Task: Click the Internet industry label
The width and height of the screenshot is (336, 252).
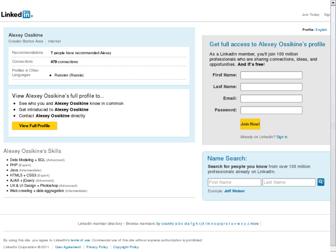Action: coord(54,41)
